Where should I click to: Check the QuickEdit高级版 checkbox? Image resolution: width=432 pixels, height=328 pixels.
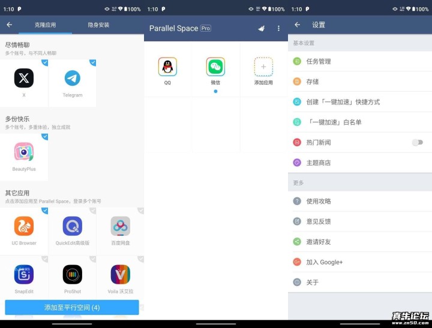tap(93, 210)
